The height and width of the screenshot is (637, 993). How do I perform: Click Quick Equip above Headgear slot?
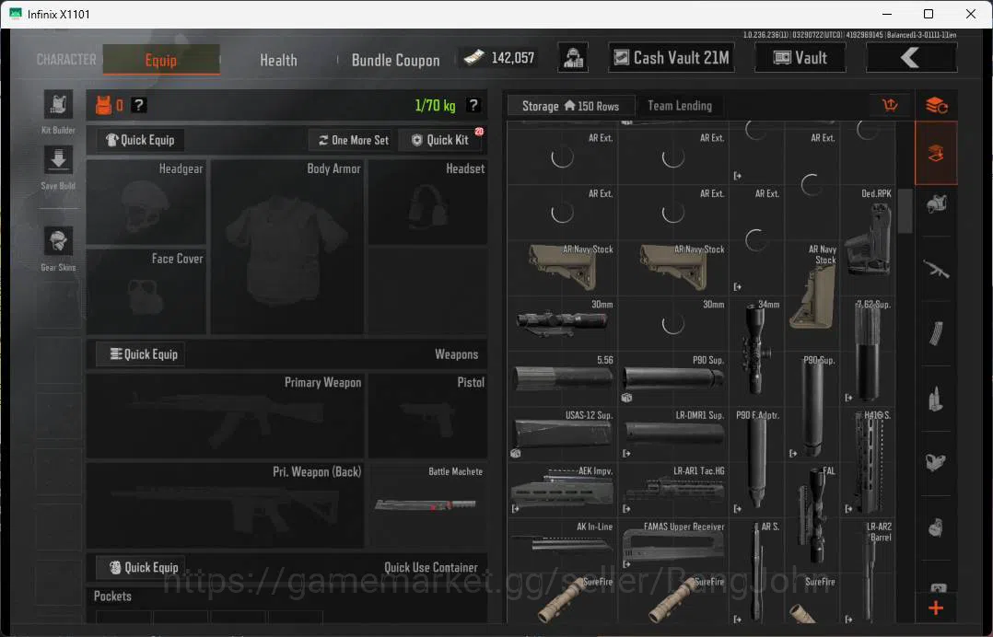(140, 140)
